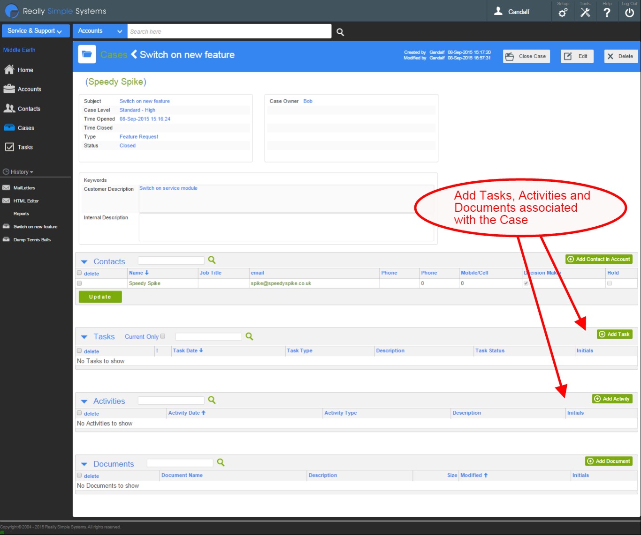Click the Activities section search magnifier
The image size is (641, 535).
pyautogui.click(x=212, y=400)
